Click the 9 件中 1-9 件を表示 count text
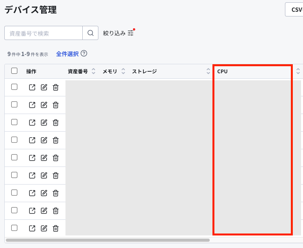The width and height of the screenshot is (303, 248). (x=28, y=54)
